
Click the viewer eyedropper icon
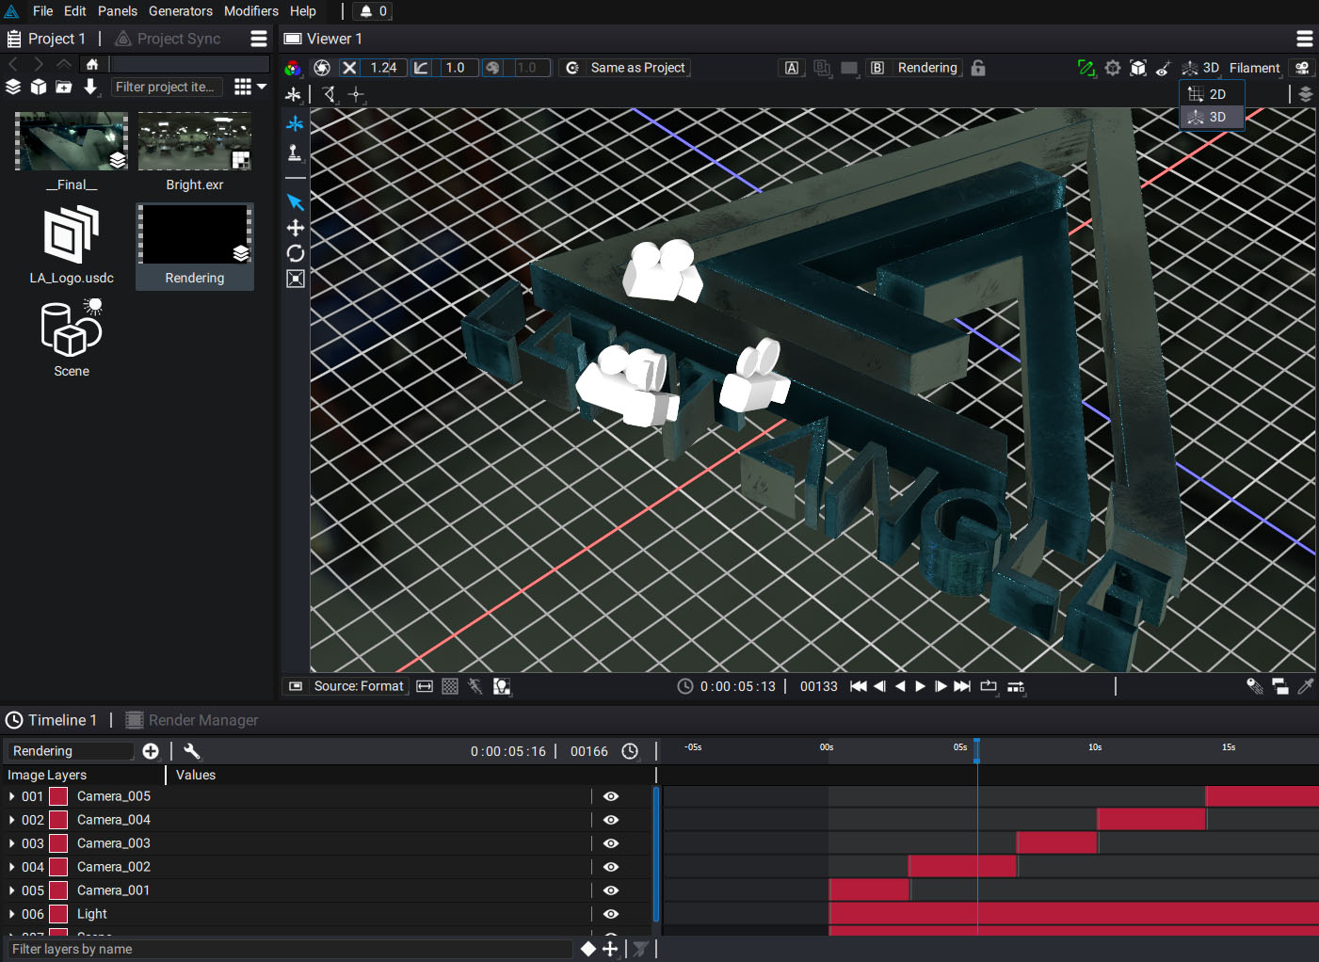tap(1306, 686)
